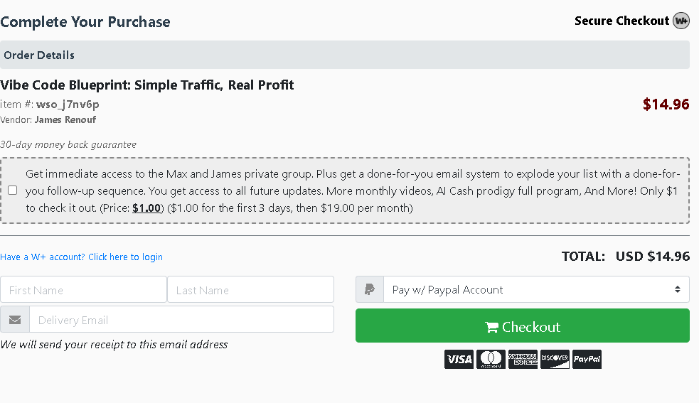Click the W+ account login link
The height and width of the screenshot is (403, 699).
[81, 257]
